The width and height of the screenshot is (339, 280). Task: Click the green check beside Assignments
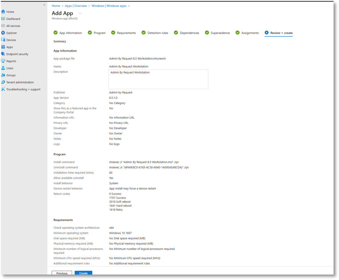(238, 33)
